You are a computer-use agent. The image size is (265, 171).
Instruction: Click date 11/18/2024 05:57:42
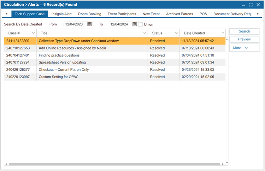(x=198, y=41)
